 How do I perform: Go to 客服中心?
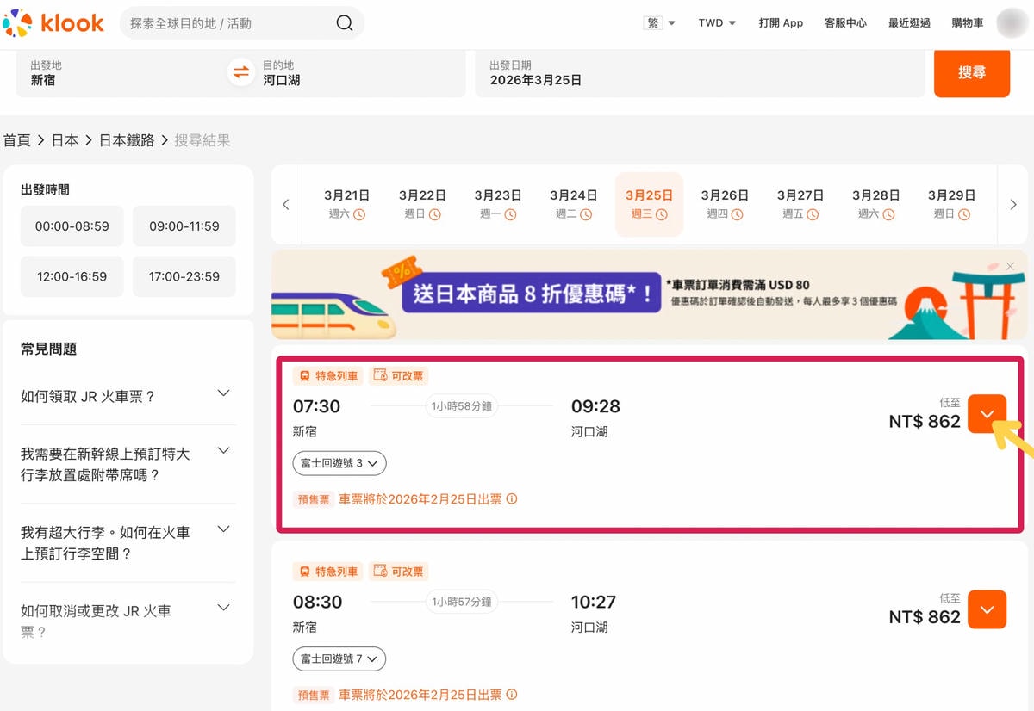pyautogui.click(x=845, y=23)
